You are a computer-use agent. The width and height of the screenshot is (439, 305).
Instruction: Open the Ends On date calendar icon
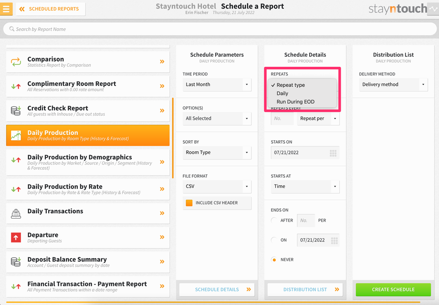(x=334, y=240)
